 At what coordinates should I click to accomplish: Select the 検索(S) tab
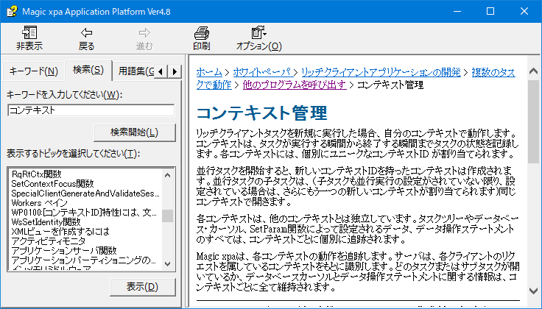click(x=88, y=71)
